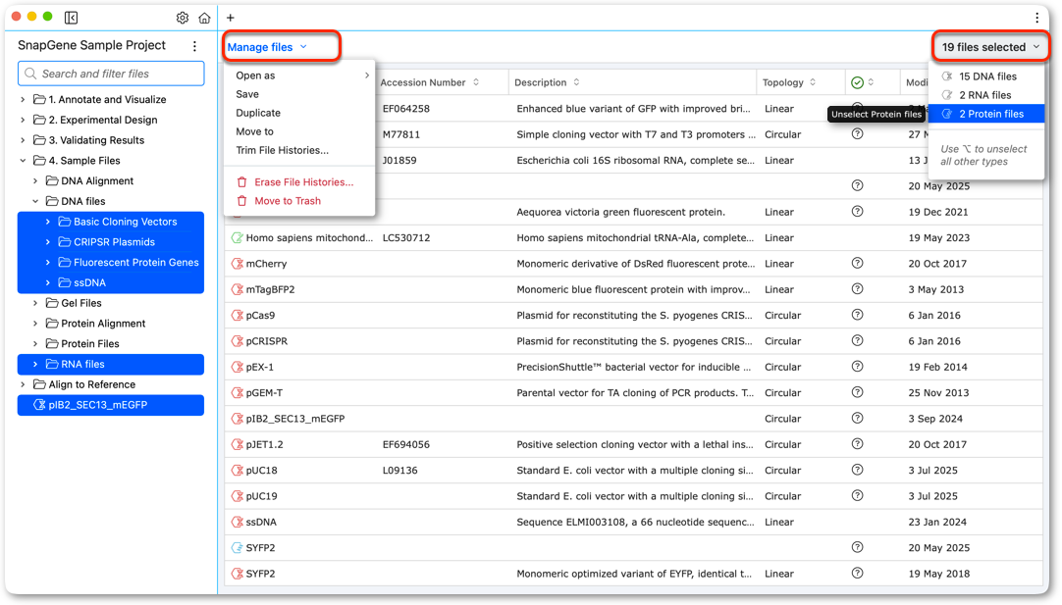This screenshot has width=1062, height=605.
Task: Click question mark status for pJET1.2
Action: pyautogui.click(x=858, y=444)
